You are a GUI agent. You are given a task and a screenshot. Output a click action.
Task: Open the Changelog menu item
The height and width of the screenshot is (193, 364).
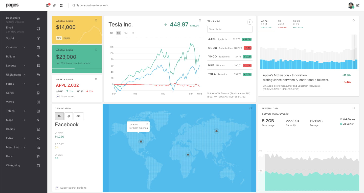pyautogui.click(x=13, y=165)
